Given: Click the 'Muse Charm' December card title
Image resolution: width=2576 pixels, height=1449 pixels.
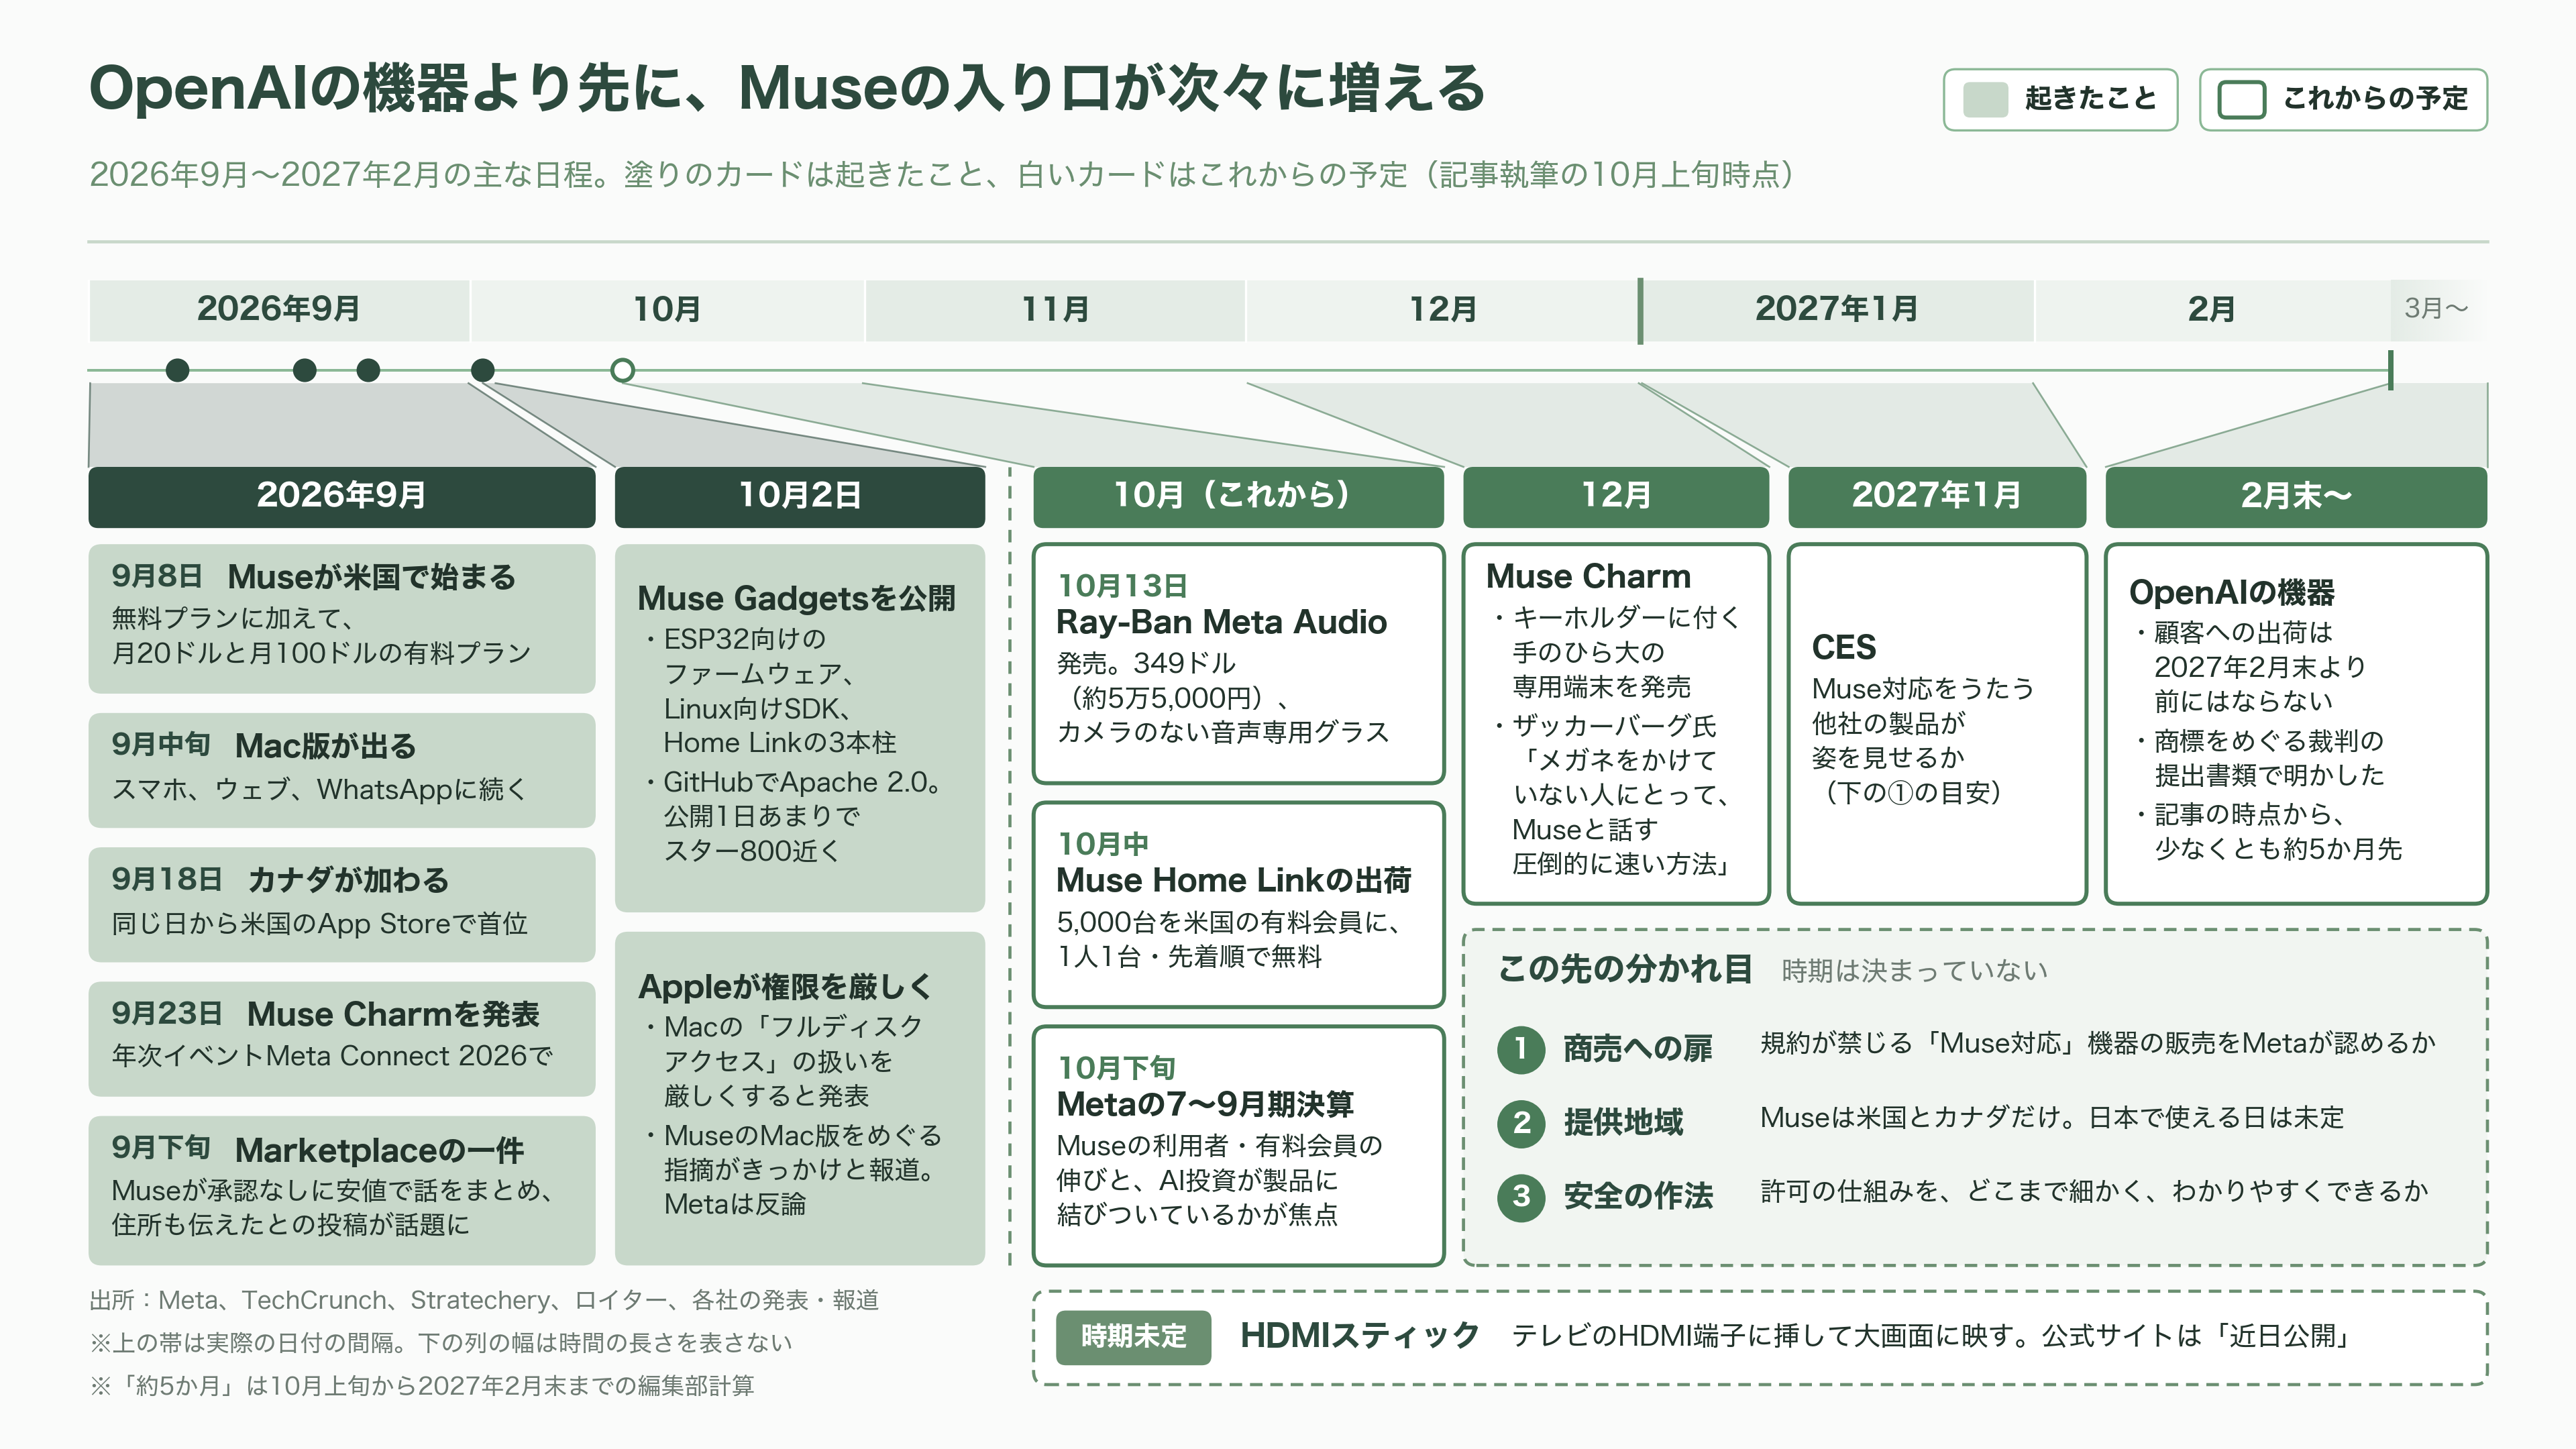Looking at the screenshot, I should (x=1588, y=577).
